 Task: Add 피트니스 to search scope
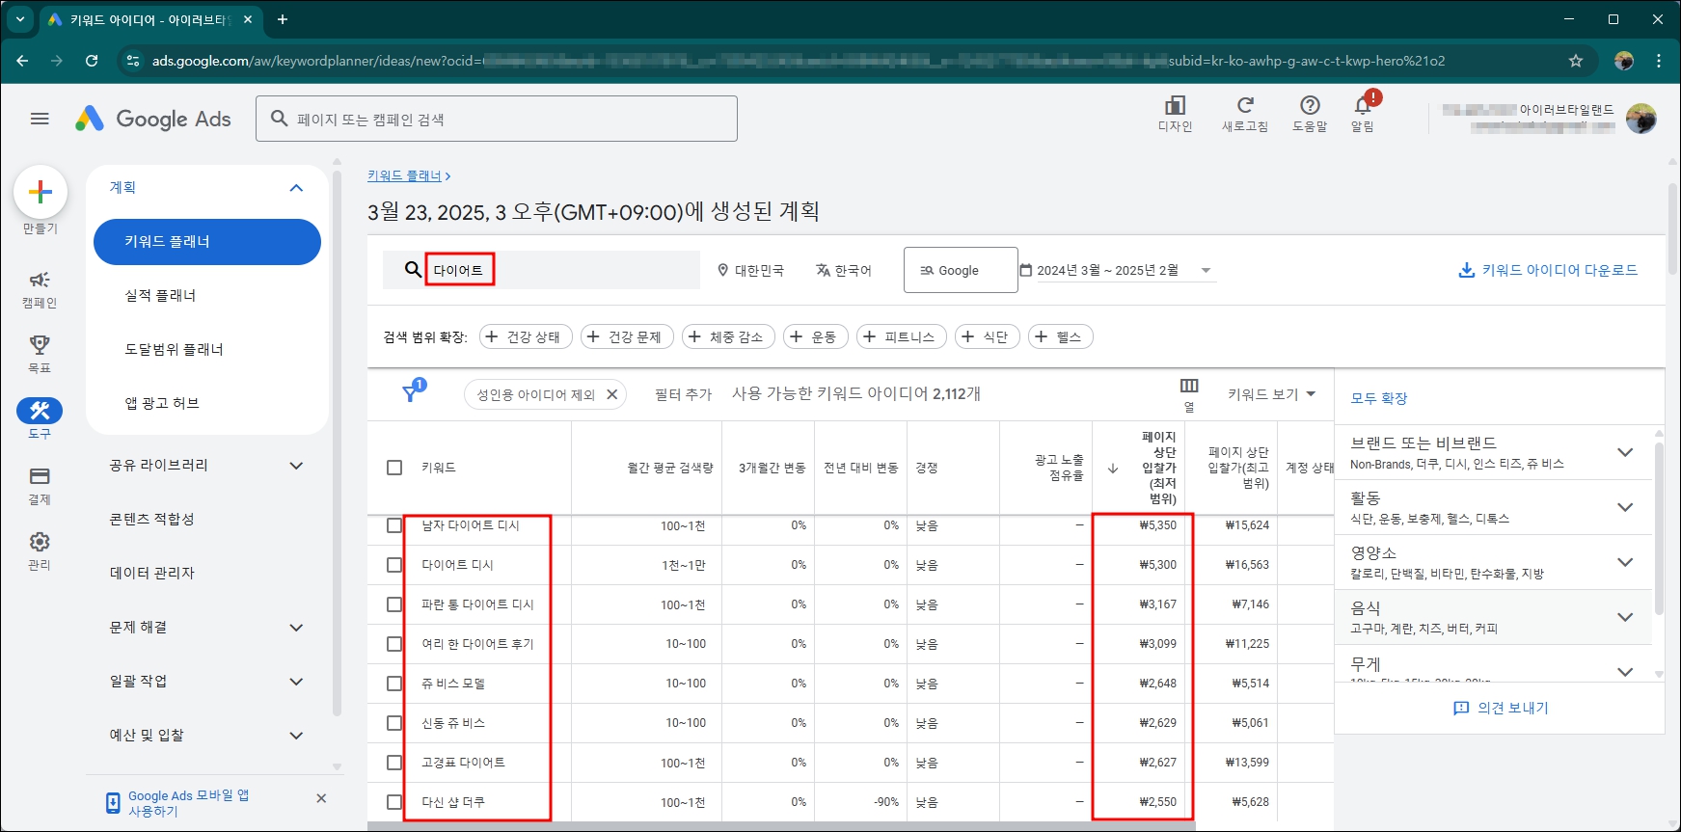pos(901,336)
